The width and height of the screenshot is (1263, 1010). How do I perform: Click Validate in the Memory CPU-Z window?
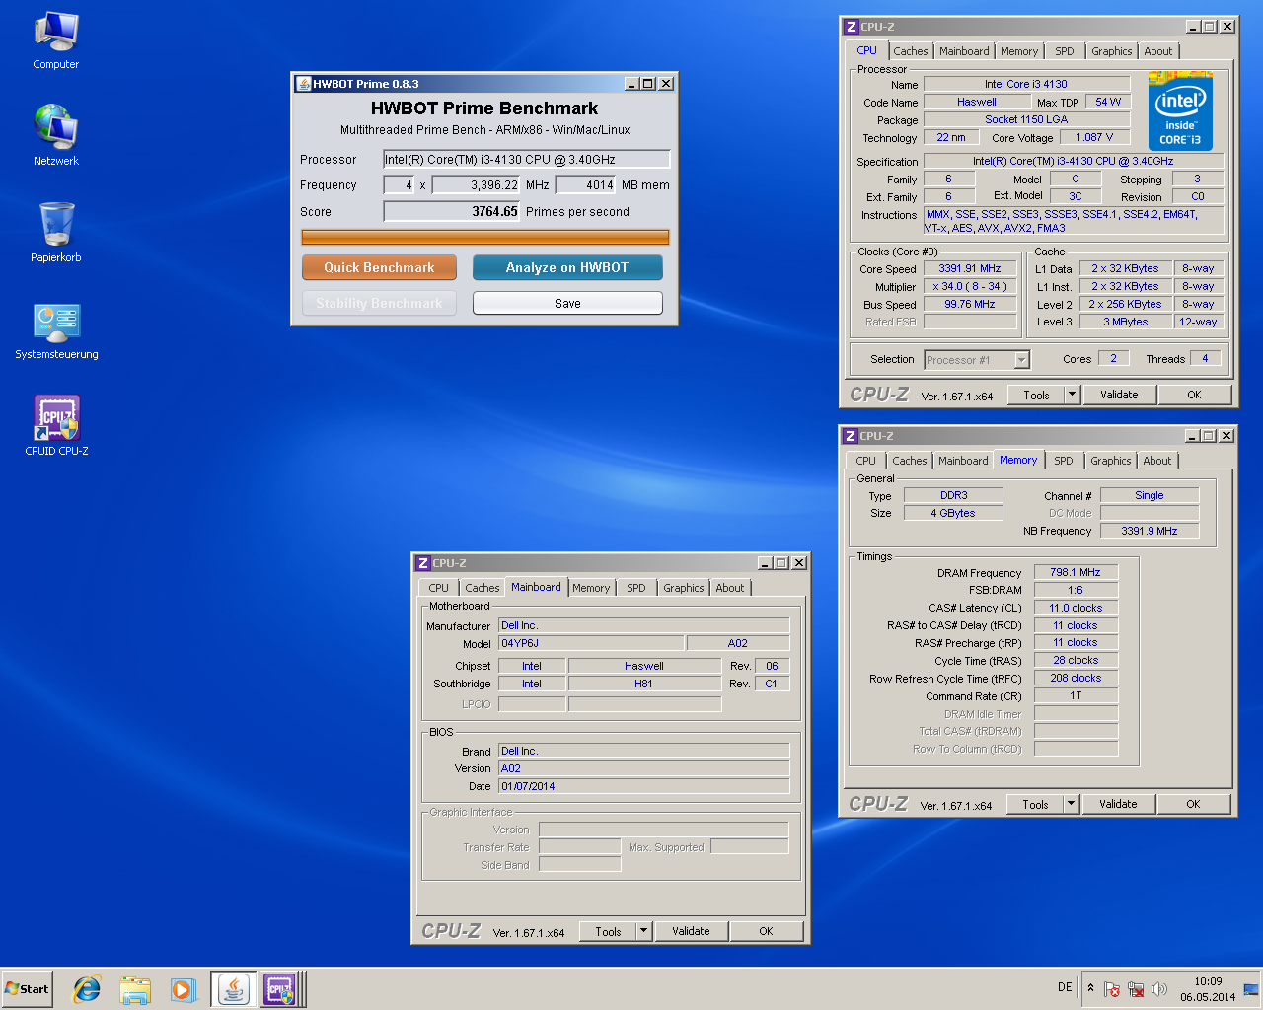pos(1118,804)
